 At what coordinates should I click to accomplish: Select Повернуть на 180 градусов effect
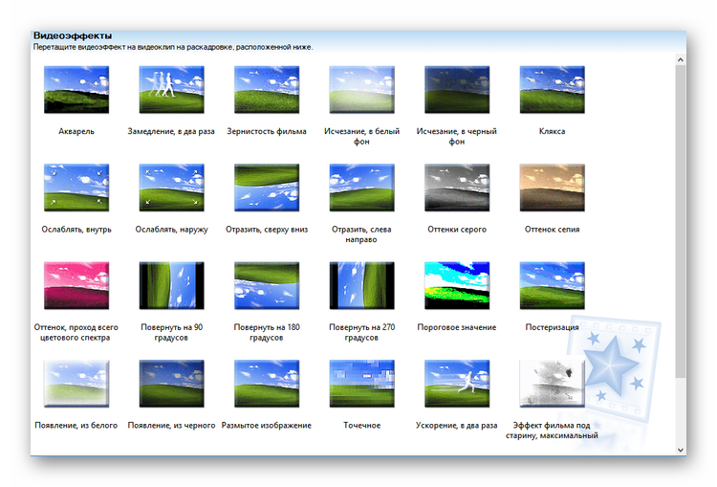pos(267,286)
